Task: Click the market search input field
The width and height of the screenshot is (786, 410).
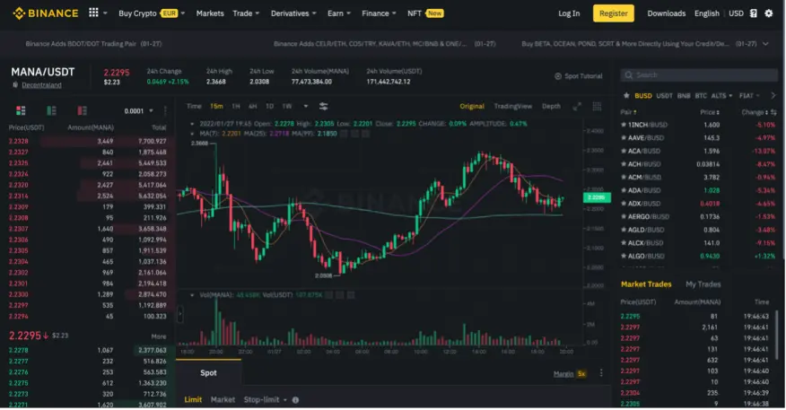Action: pyautogui.click(x=699, y=75)
